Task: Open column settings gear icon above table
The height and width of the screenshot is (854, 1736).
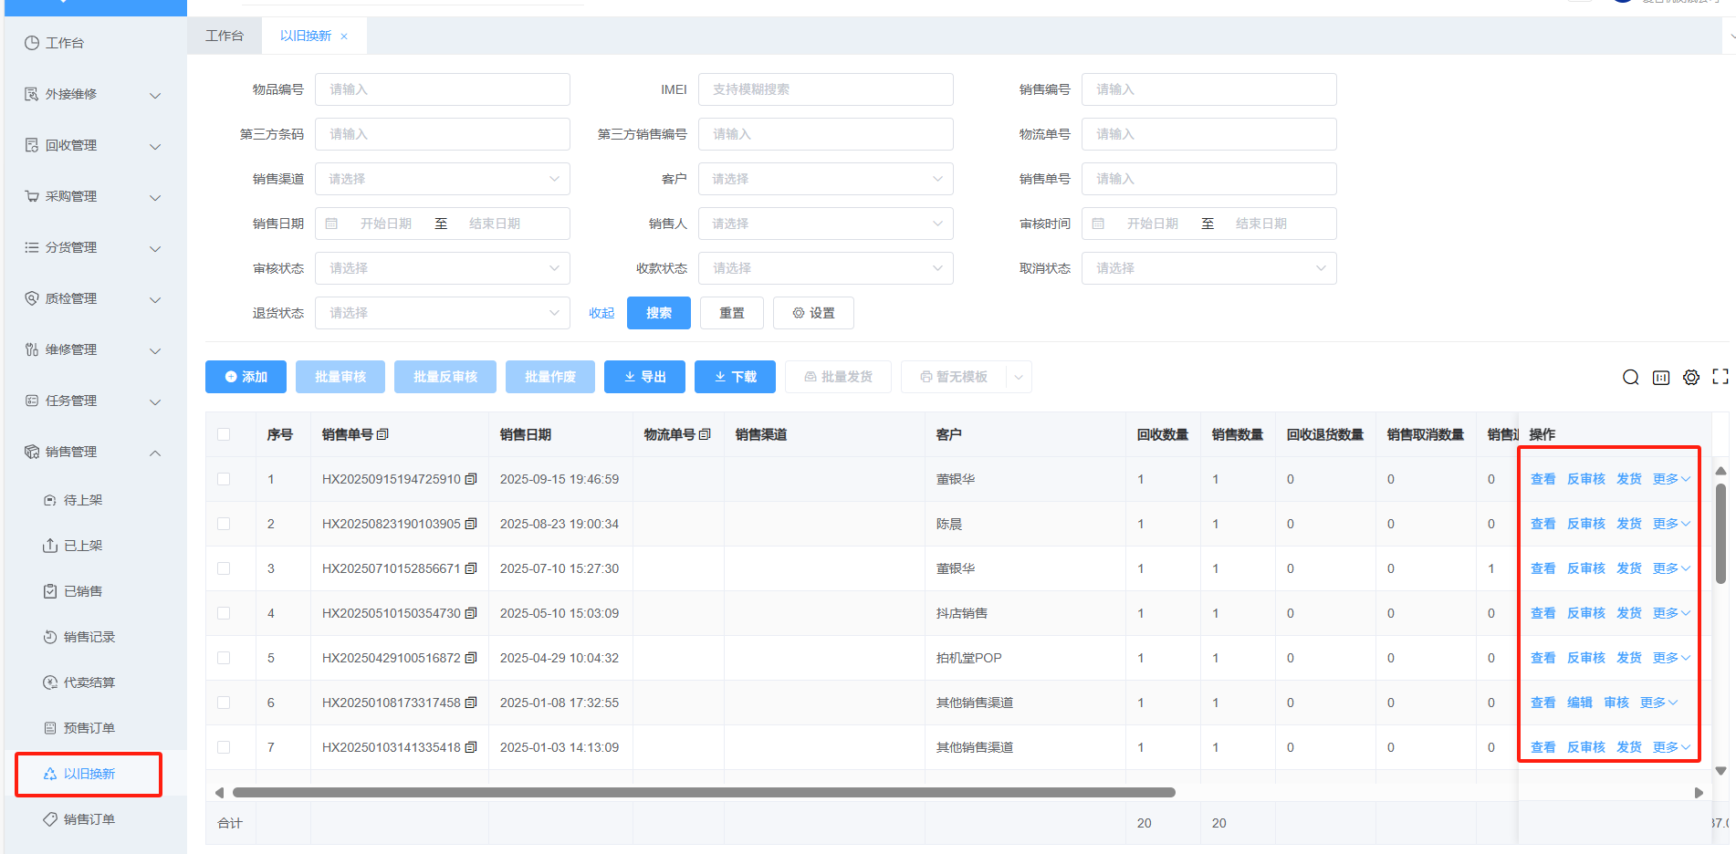Action: click(x=1691, y=378)
